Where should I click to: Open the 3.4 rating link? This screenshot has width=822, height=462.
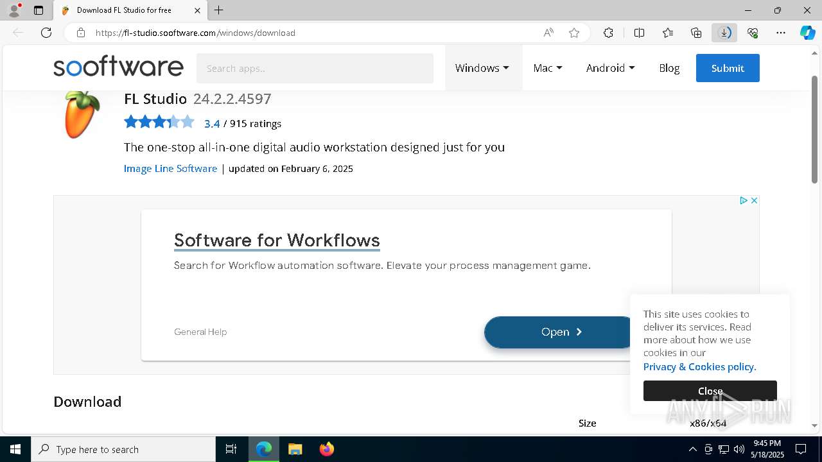click(x=212, y=124)
